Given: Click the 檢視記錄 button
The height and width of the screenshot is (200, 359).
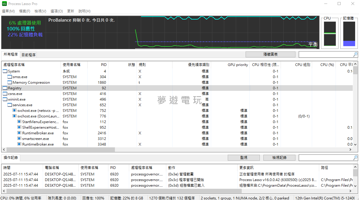Looking at the screenshot, I should (x=279, y=158).
